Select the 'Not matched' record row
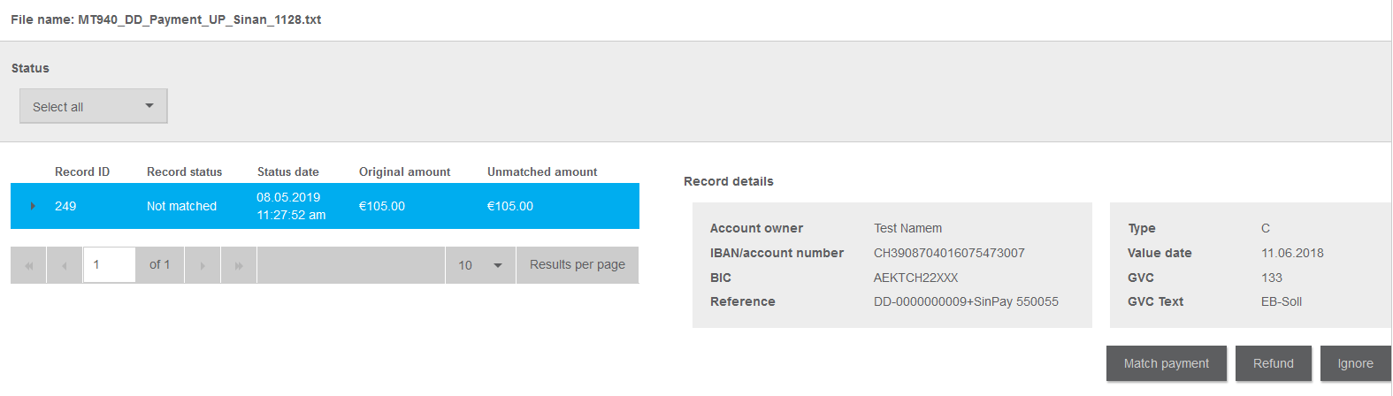1393x396 pixels. 325,206
